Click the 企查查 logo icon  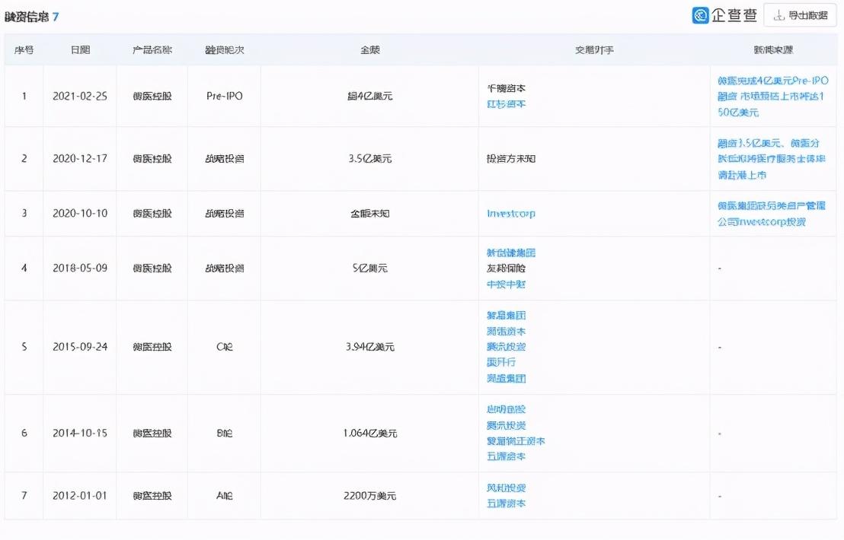[x=700, y=15]
